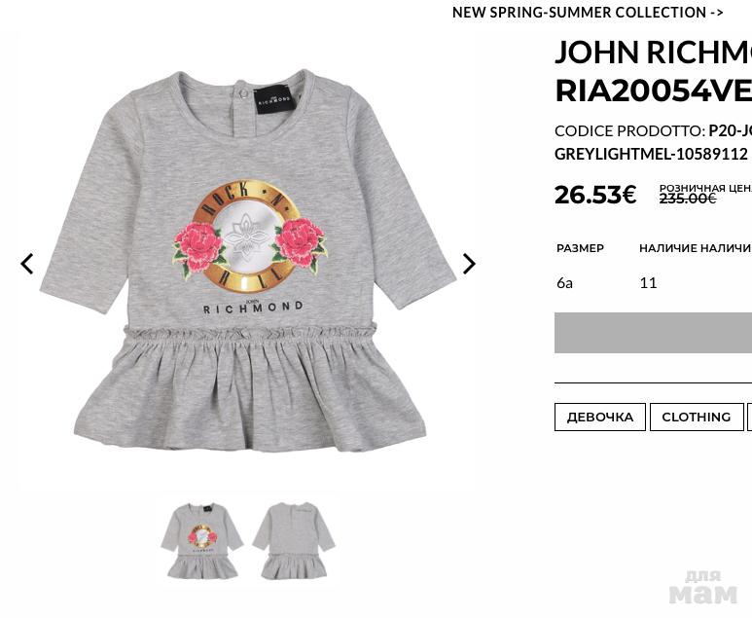
Task: Click the для мам watermark logo
Action: coord(703,587)
